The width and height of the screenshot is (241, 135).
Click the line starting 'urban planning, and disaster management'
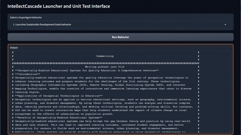pos(102,103)
